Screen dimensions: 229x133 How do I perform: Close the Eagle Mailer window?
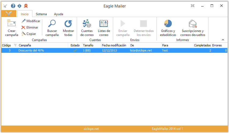point(222,6)
